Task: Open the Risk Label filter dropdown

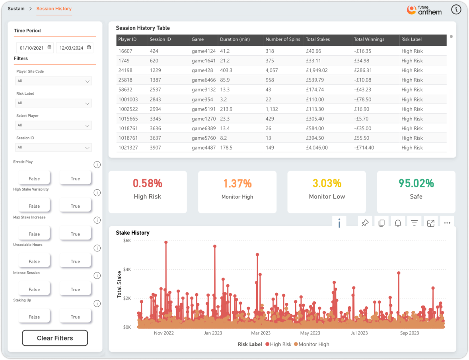Action: (x=54, y=103)
